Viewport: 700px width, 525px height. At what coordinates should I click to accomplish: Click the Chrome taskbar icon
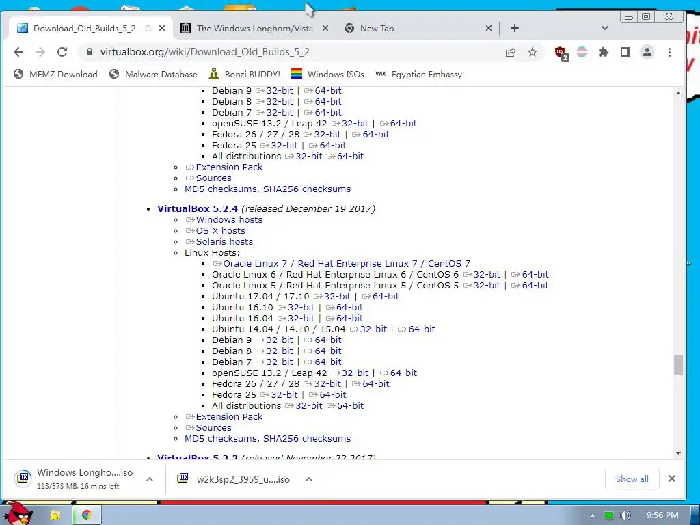coord(87,515)
